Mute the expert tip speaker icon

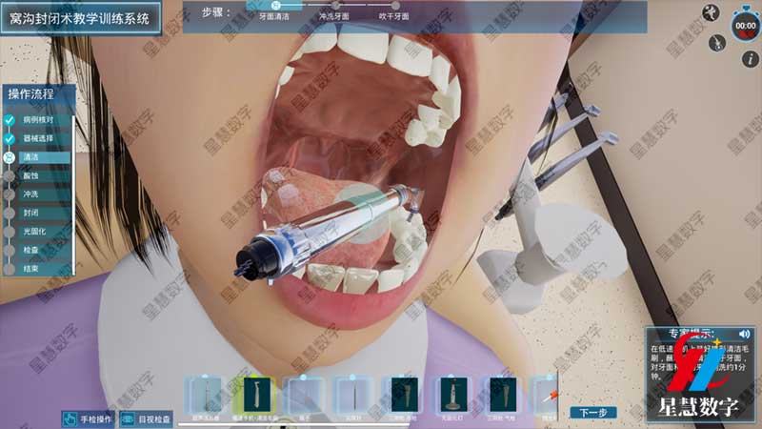[744, 334]
